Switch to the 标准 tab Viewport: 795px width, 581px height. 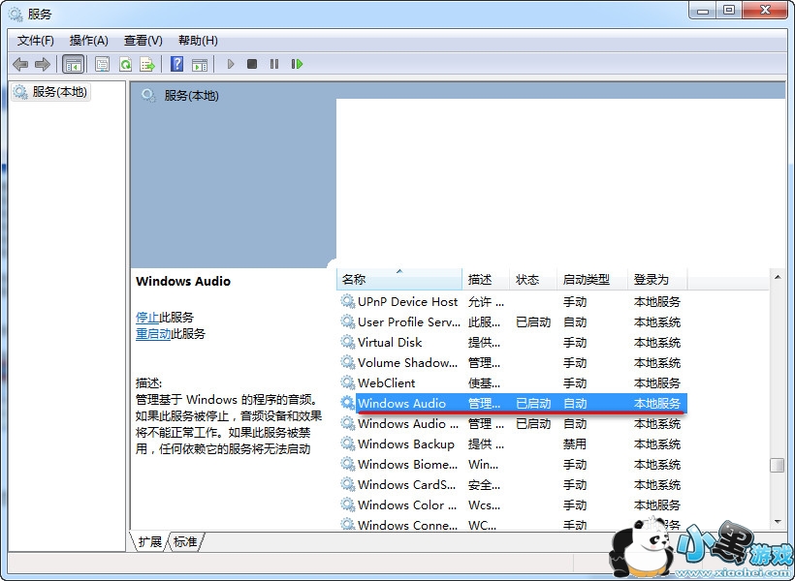click(x=185, y=542)
